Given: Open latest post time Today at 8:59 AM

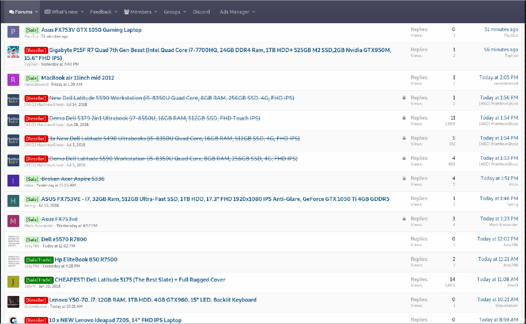Looking at the screenshot, I should tap(499, 320).
